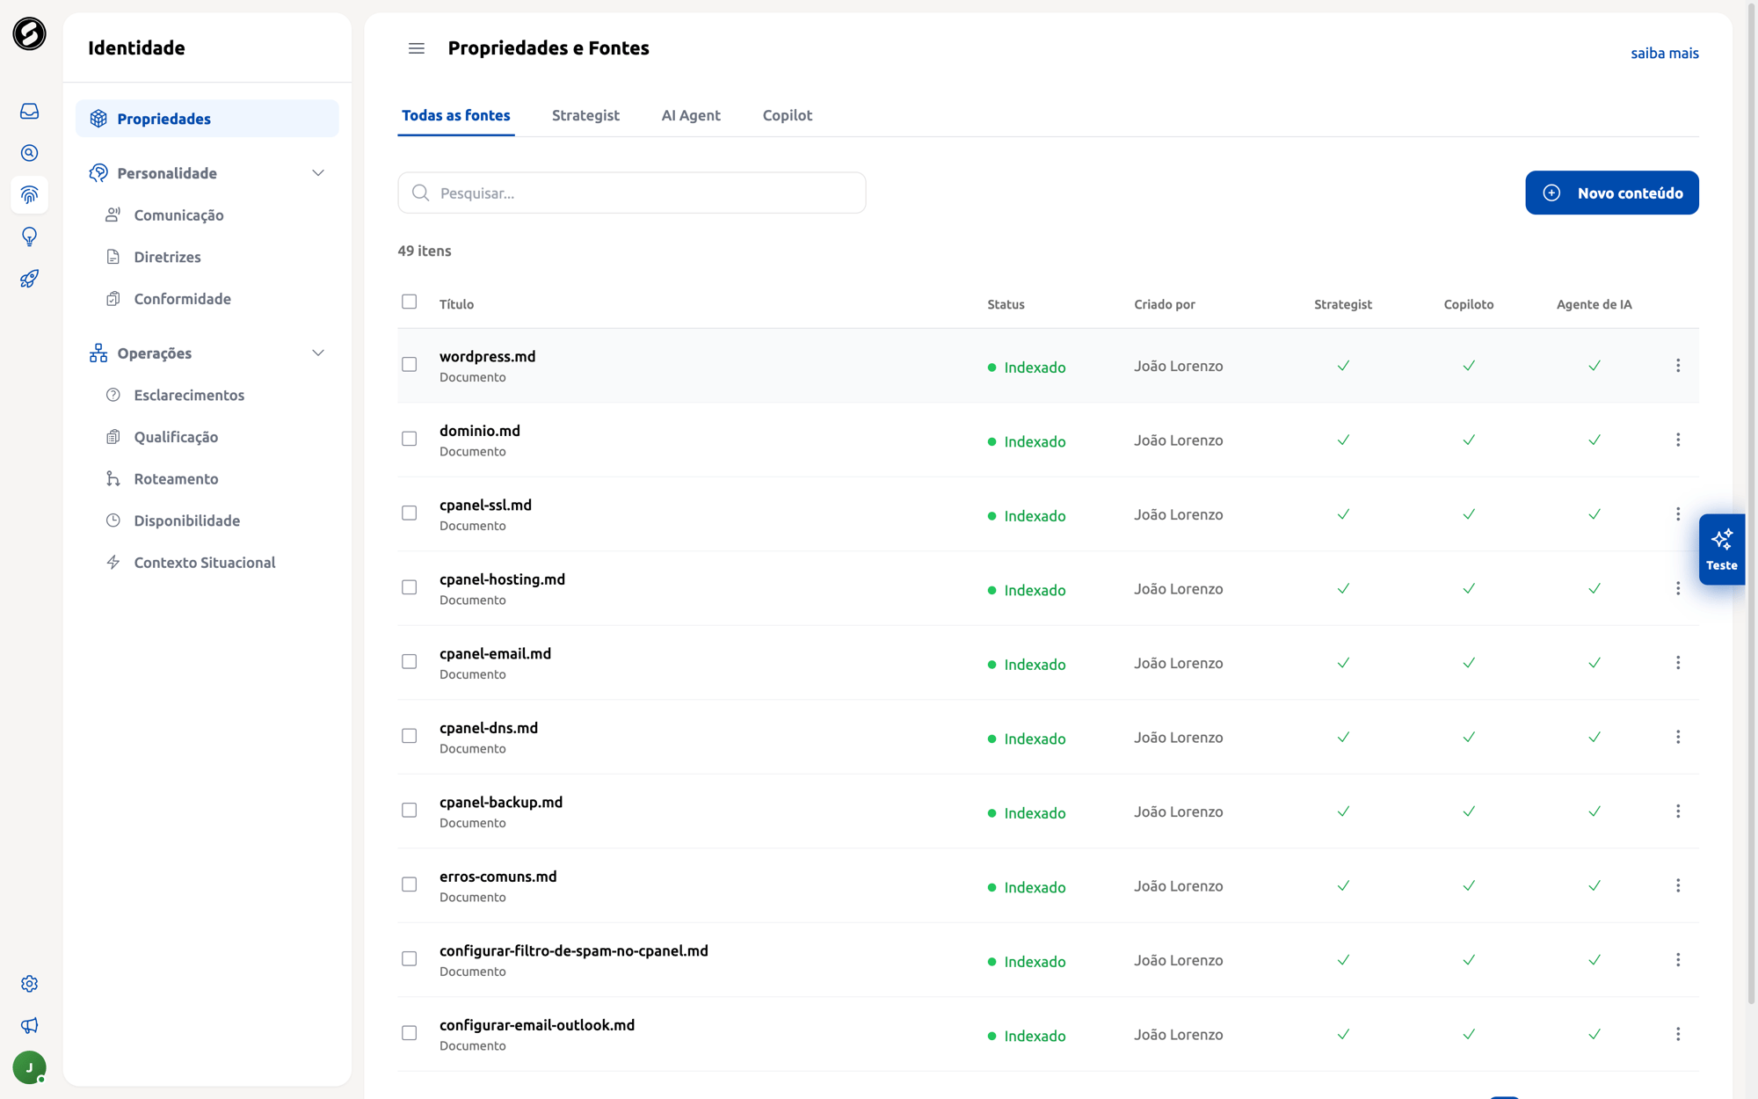Click the app logo in the rail

tap(29, 33)
